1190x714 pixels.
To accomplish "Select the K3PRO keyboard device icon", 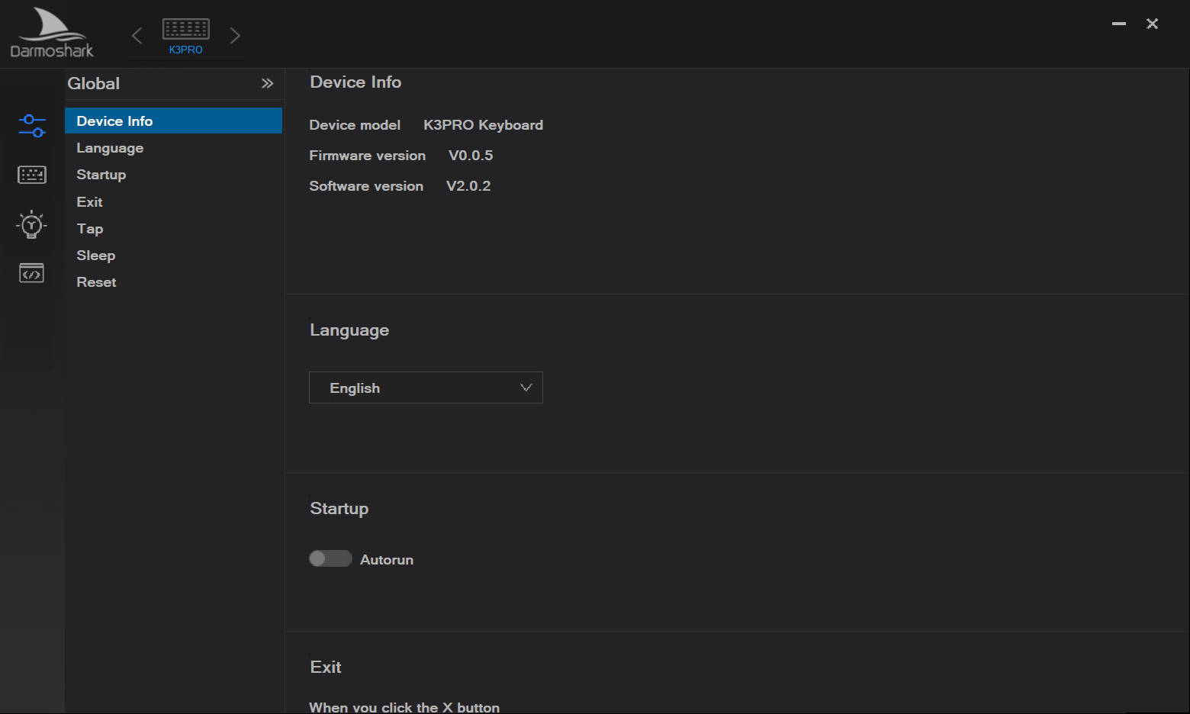I will [186, 29].
